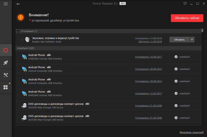Click the Установлено: 14.08.2018 link
The width and height of the screenshot is (207, 137).
[x=148, y=38]
